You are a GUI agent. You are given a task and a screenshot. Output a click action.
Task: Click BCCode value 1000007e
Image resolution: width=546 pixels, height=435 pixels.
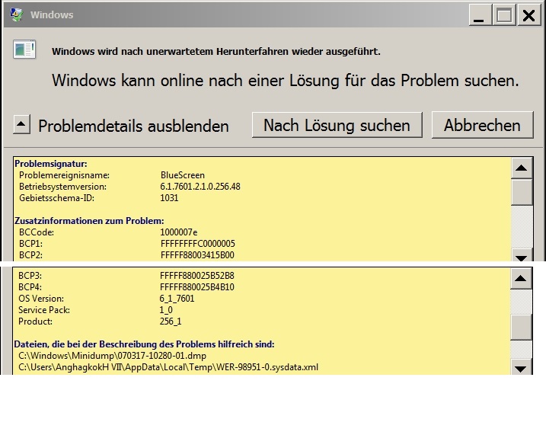tap(179, 232)
